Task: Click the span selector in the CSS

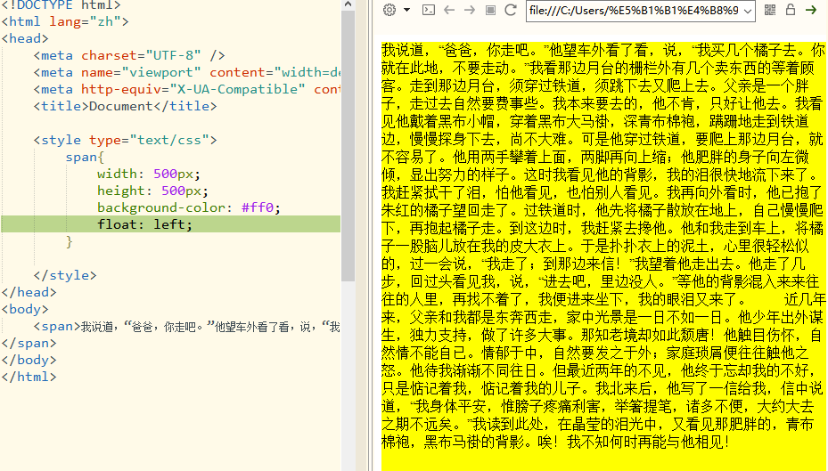Action: click(x=81, y=157)
